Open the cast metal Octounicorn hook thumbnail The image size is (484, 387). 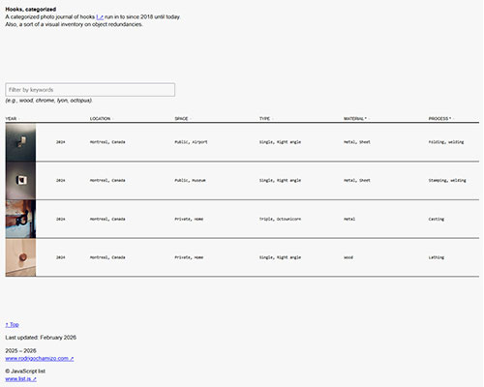(x=20, y=219)
